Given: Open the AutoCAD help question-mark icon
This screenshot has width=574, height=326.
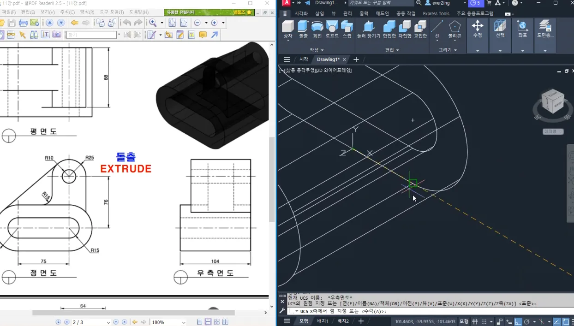Looking at the screenshot, I should (514, 3).
